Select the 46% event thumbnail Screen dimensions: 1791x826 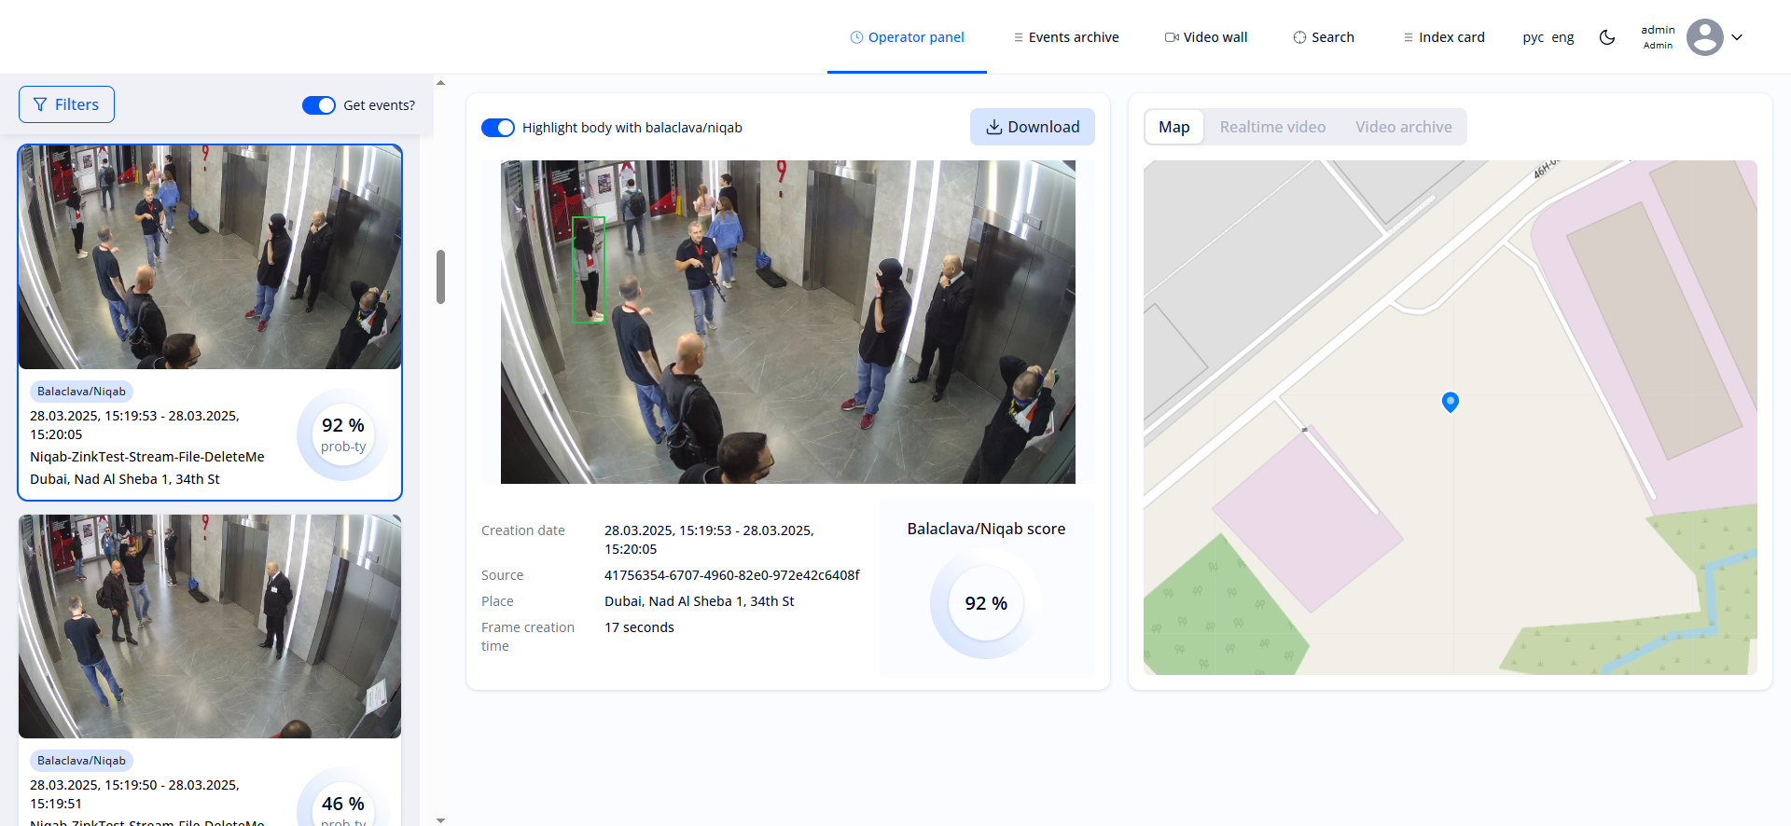click(x=210, y=626)
